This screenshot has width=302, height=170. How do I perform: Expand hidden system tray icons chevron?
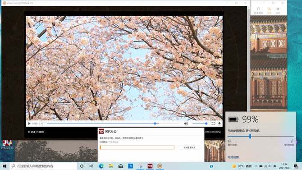tap(256, 166)
